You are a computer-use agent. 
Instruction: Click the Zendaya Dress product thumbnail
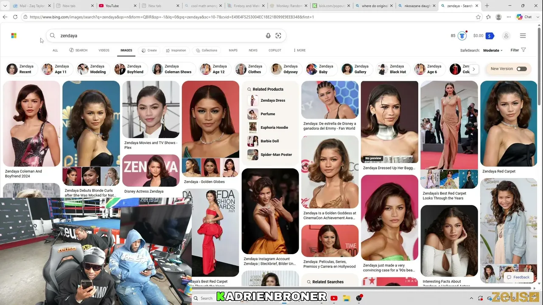tap(253, 100)
